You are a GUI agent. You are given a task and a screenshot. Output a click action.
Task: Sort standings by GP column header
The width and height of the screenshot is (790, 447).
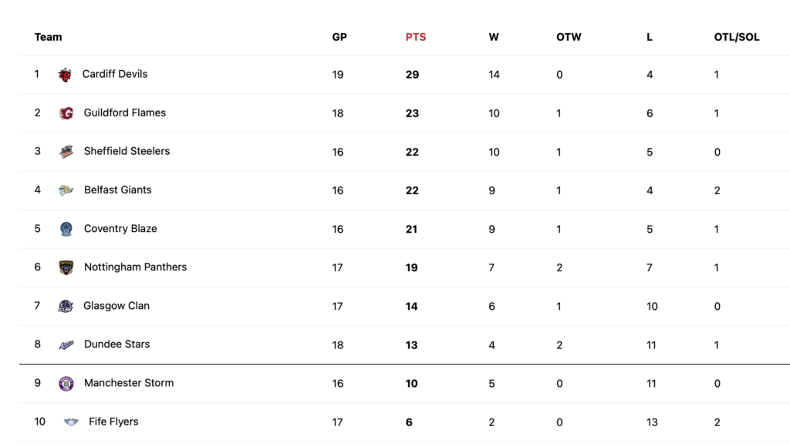click(x=339, y=37)
